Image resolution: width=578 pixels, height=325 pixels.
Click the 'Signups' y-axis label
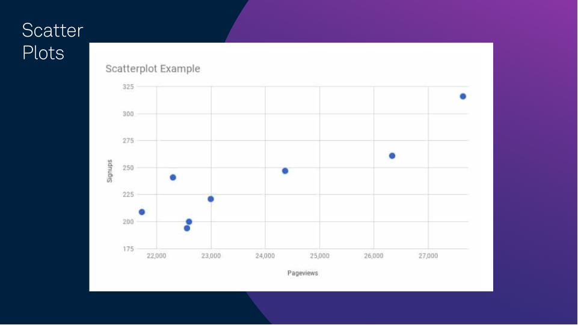click(x=109, y=171)
